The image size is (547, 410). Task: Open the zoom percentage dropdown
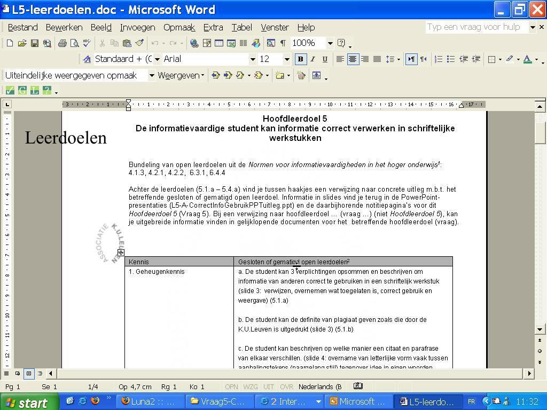pos(330,43)
